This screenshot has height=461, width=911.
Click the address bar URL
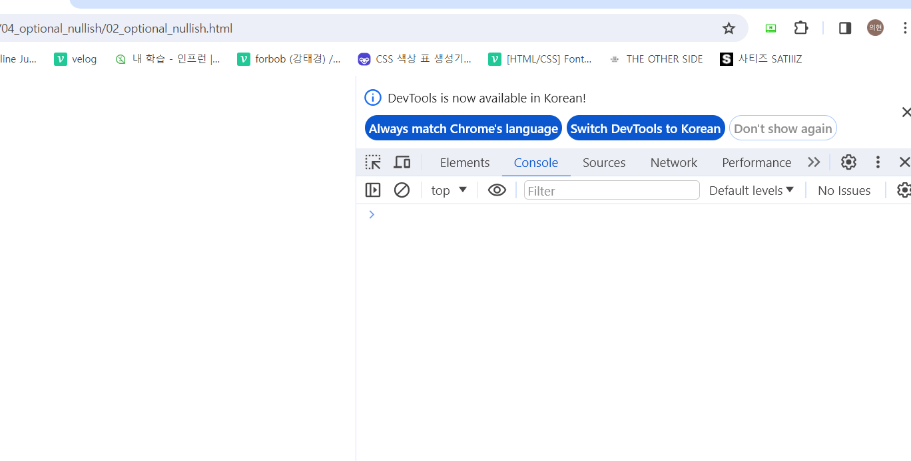(117, 29)
